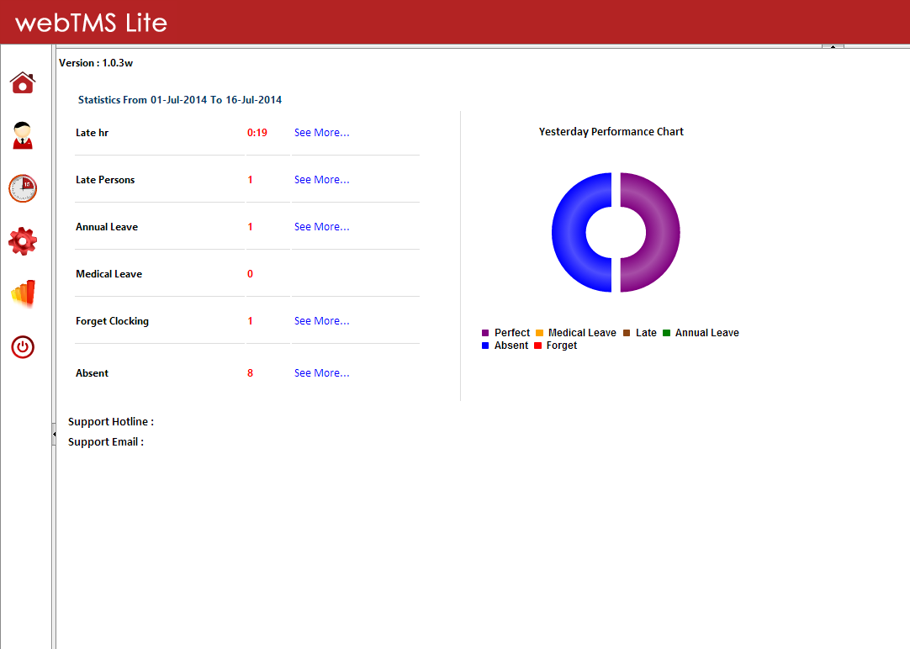910x649 pixels.
Task: Click the blue Absent chart segment
Action: click(569, 232)
